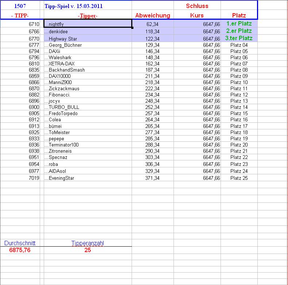Select the ...XETRA-DAX cell
Image resolution: width=288 pixels, height=285 pixels.
pyautogui.click(x=88, y=64)
